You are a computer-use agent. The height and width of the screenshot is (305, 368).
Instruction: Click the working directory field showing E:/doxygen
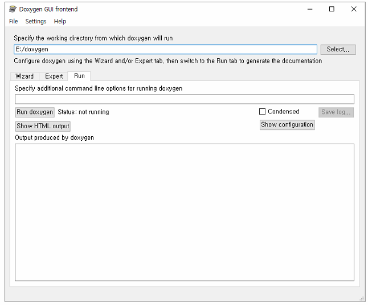(x=165, y=49)
